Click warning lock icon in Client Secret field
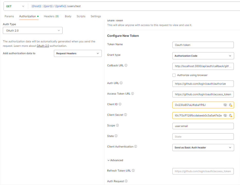The image size is (240, 185). 231,116
